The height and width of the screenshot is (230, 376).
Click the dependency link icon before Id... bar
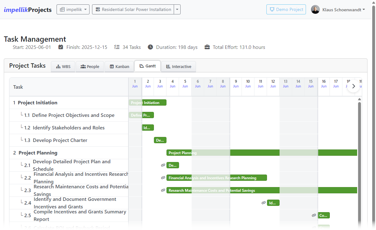coord(264,203)
